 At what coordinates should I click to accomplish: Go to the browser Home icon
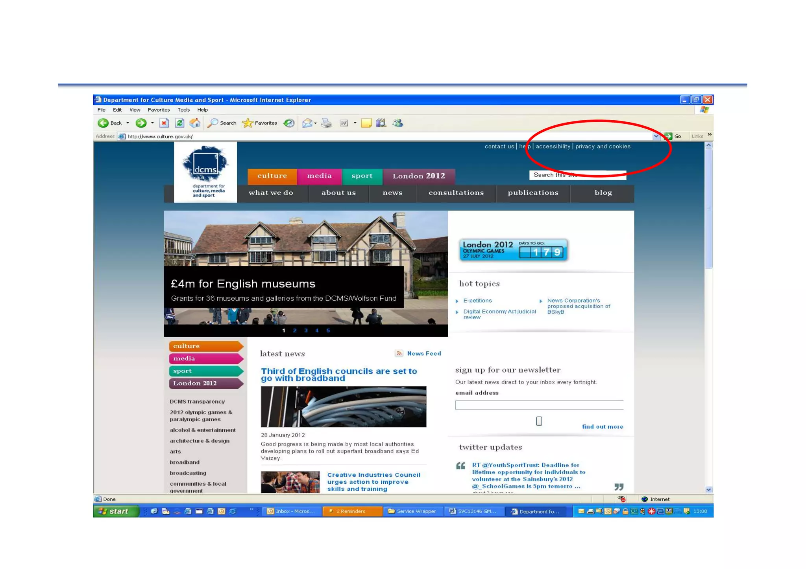point(195,123)
